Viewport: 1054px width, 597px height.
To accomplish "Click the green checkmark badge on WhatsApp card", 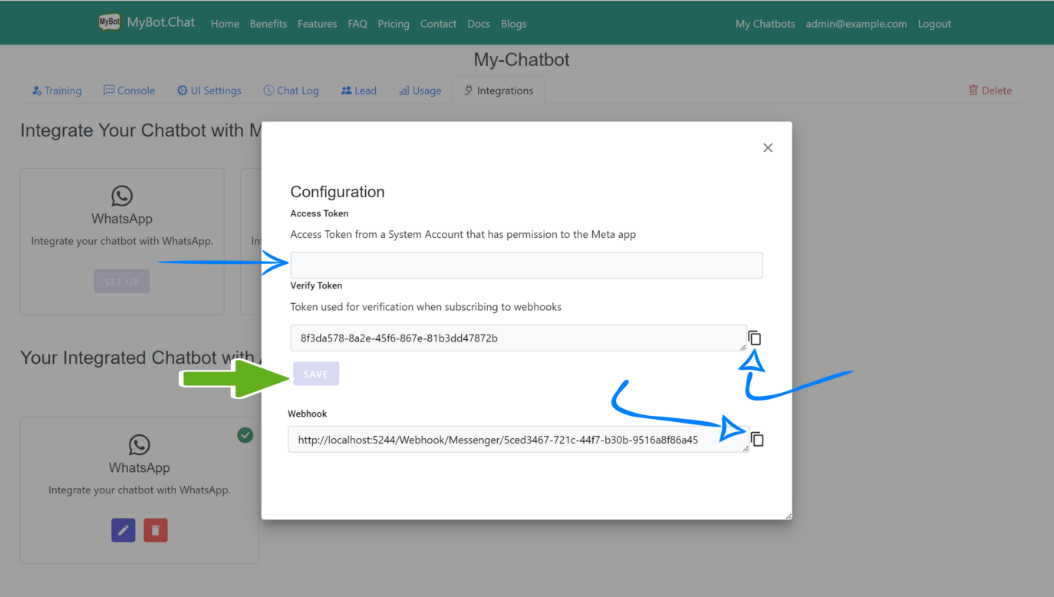I will [245, 434].
